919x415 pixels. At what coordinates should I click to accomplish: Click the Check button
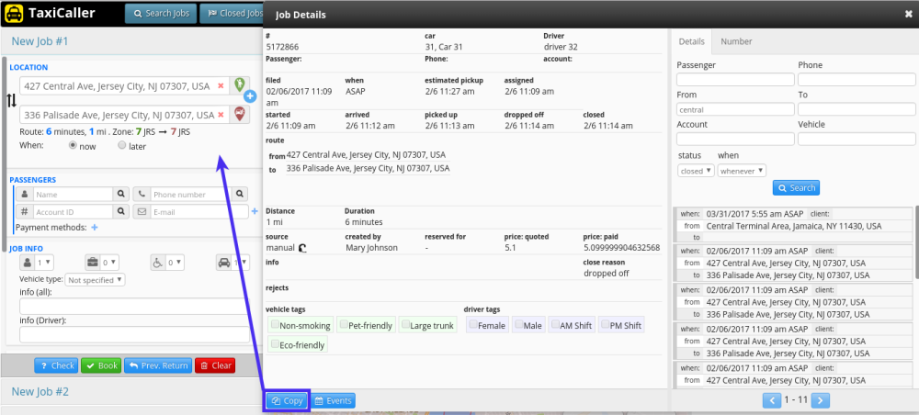[x=56, y=365]
